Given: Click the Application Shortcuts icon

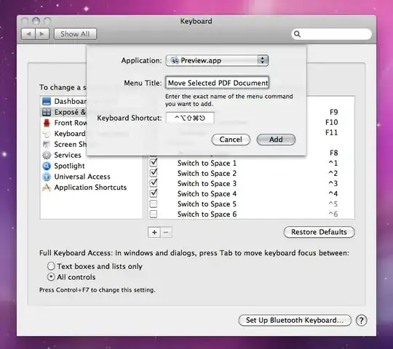Looking at the screenshot, I should click(x=47, y=188).
